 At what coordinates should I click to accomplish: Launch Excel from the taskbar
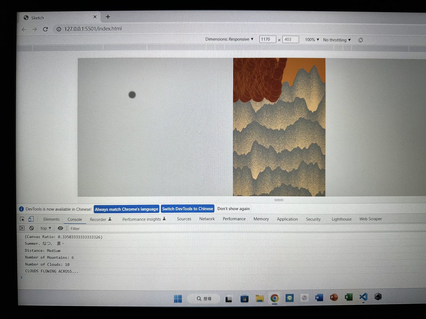coord(349,297)
